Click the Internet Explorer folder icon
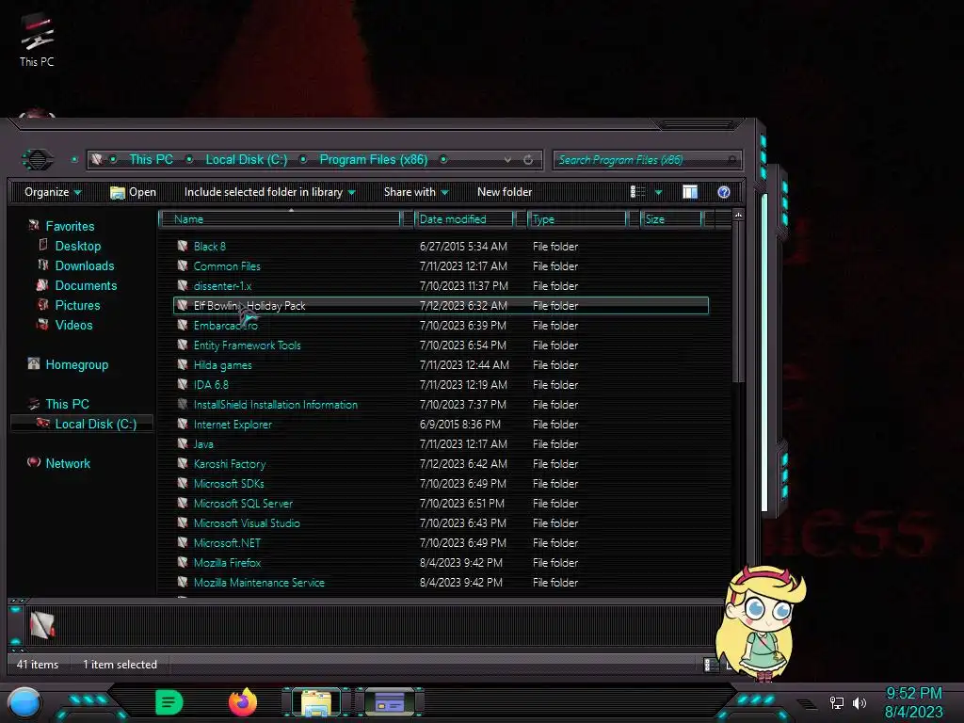This screenshot has height=723, width=964. click(183, 424)
